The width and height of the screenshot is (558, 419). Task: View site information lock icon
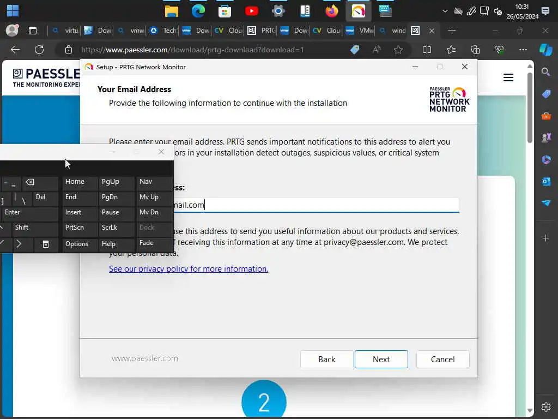click(69, 50)
